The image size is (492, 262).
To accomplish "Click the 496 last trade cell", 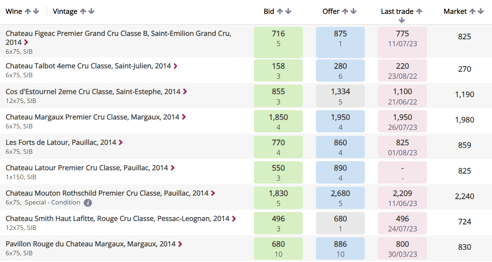I will (x=402, y=222).
